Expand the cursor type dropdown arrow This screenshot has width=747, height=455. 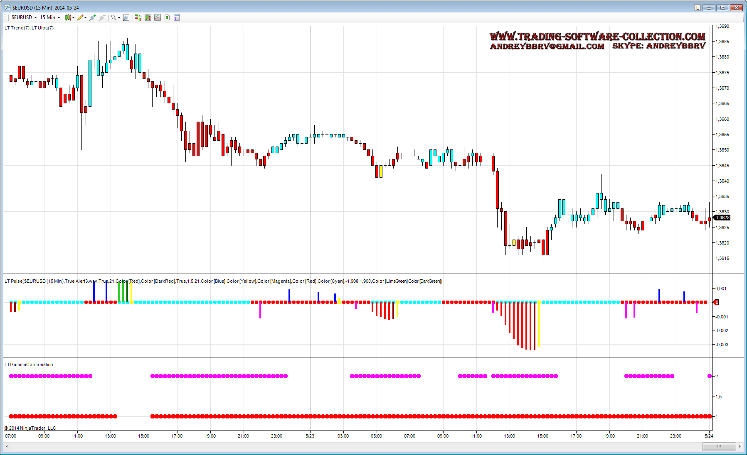point(119,17)
